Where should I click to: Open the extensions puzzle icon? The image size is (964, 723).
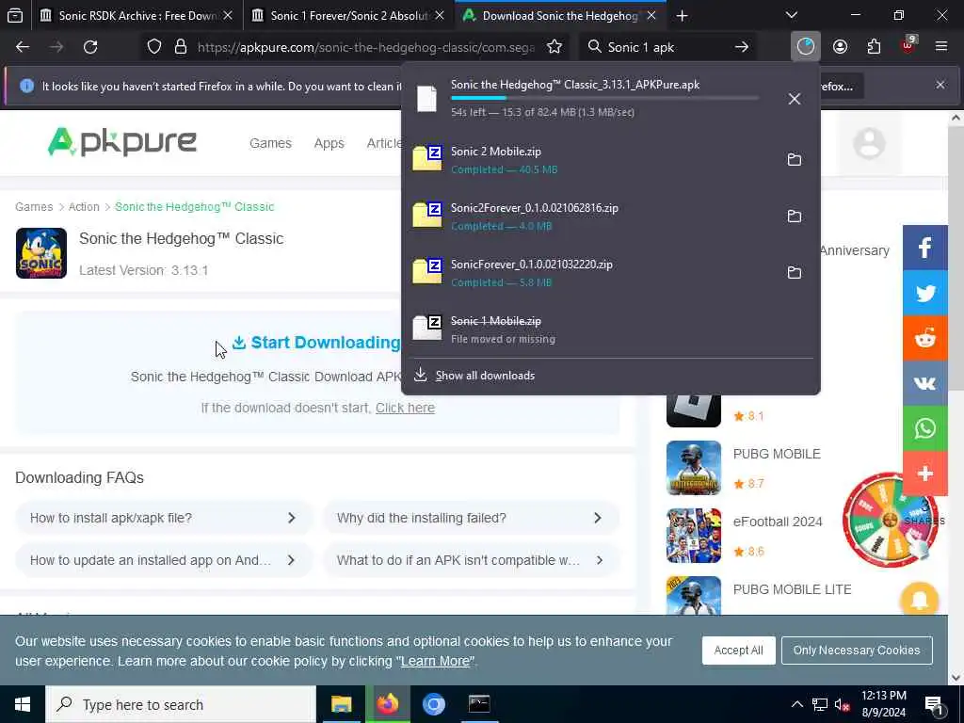point(874,47)
